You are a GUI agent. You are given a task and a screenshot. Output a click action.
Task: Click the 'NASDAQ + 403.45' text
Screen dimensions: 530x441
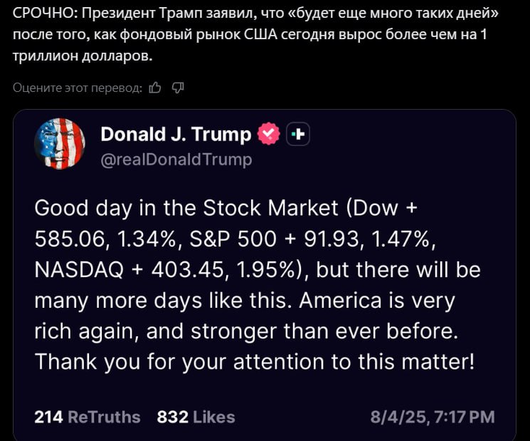129,270
